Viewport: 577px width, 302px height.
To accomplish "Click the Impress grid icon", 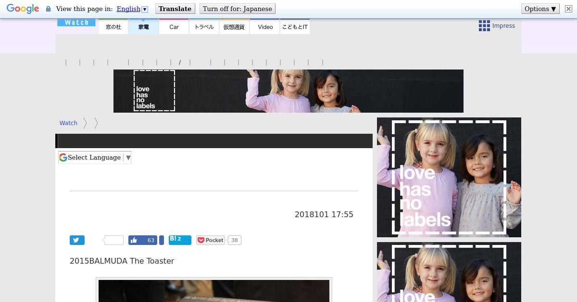I will click(x=484, y=26).
